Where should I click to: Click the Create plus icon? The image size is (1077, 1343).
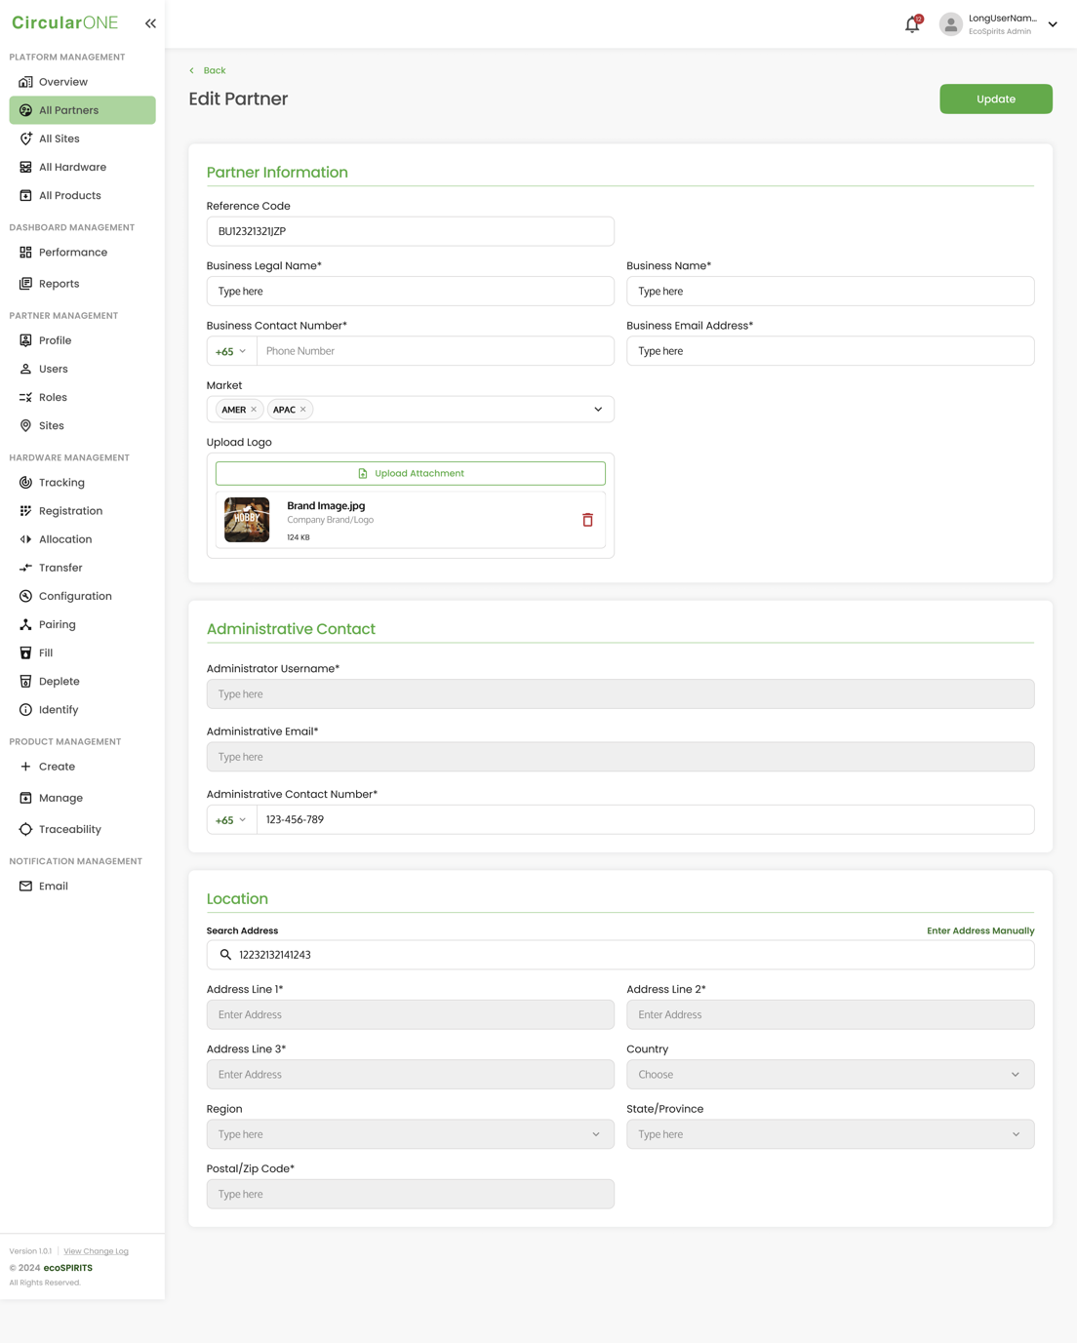point(25,767)
